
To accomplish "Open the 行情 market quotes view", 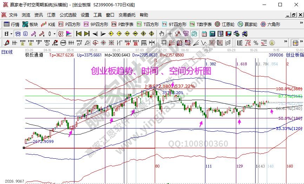I will point(11,25).
